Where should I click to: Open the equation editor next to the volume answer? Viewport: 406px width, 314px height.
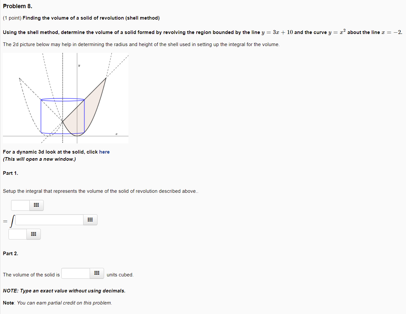tap(97, 273)
